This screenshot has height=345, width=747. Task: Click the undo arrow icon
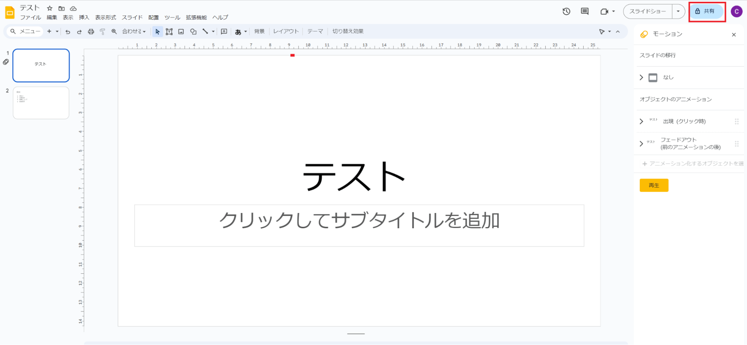tap(68, 32)
